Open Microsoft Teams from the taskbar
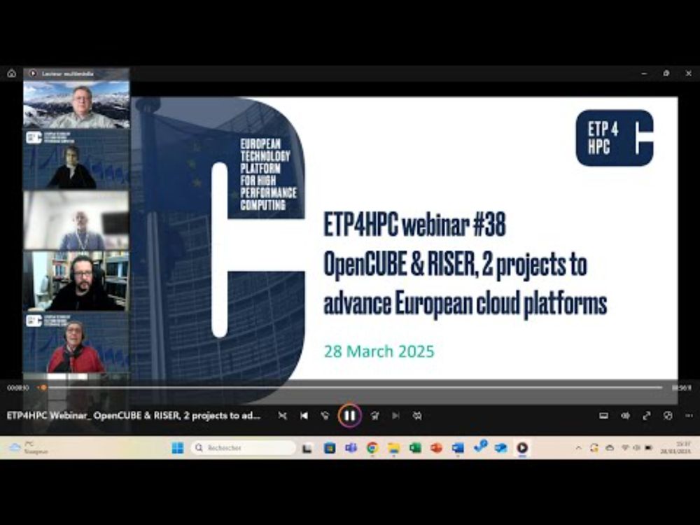Viewport: 700px width, 525px height. (x=351, y=448)
